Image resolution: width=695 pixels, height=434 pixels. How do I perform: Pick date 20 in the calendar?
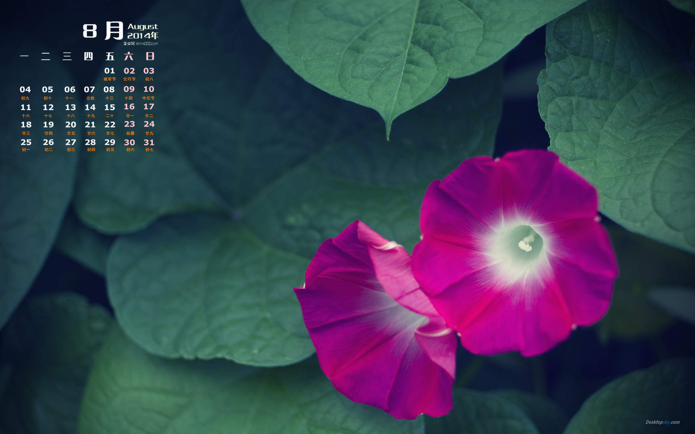71,125
